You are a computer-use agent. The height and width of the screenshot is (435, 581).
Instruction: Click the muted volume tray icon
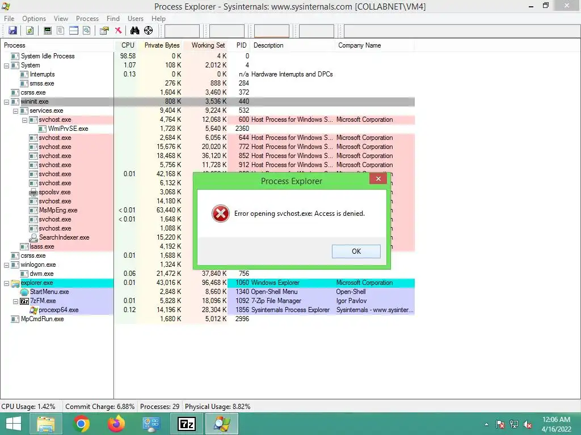point(528,424)
